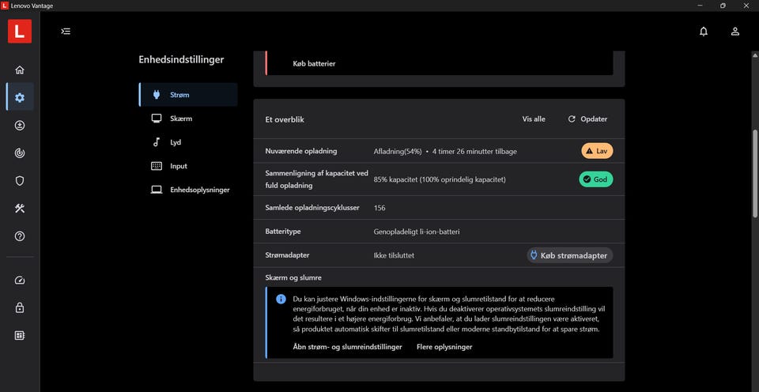This screenshot has width=759, height=392.
Task: Click the Lenovo Vantage title bar icon
Action: tap(5, 6)
